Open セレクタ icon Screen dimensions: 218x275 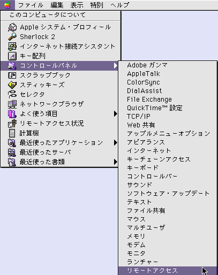[x=12, y=95]
